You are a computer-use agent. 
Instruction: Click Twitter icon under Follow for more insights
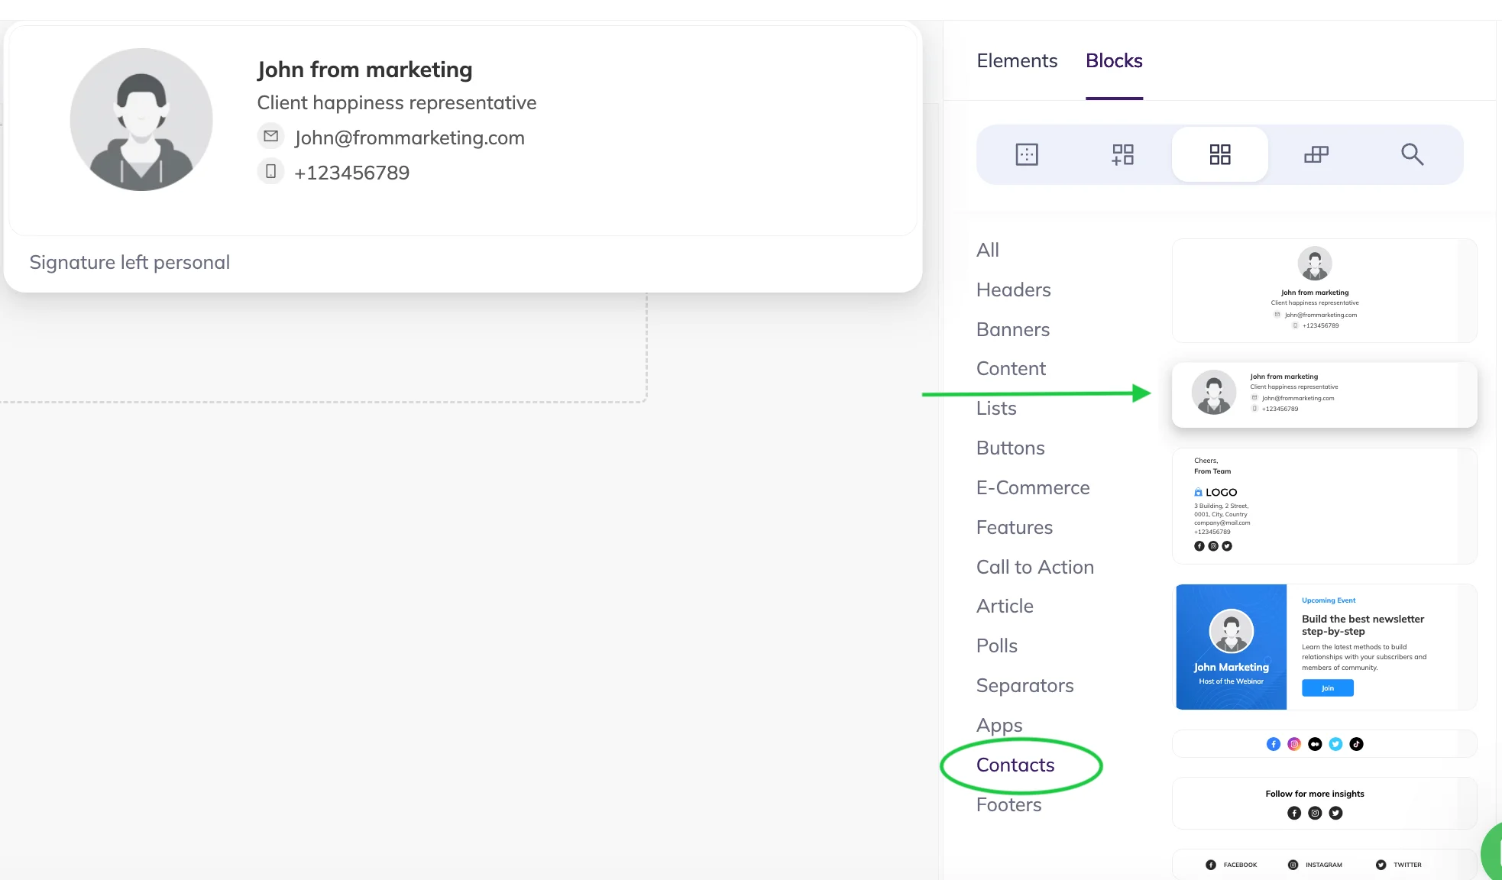[1335, 813]
